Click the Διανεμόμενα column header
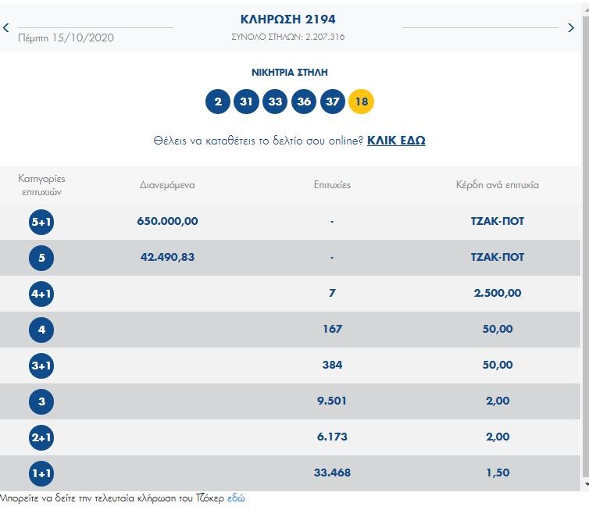589x510 pixels. [x=167, y=185]
